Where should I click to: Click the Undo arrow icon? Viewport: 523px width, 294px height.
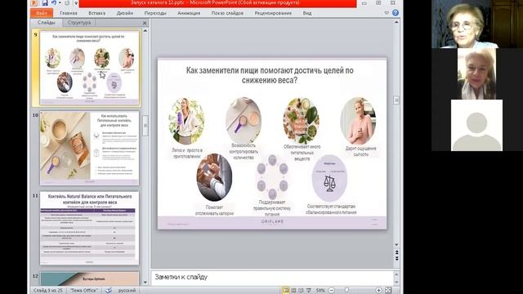tap(54, 3)
